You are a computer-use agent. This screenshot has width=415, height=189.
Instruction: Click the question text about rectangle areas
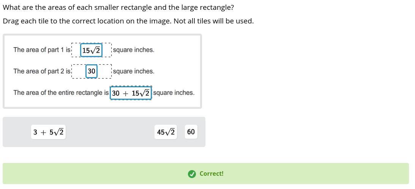point(118,8)
